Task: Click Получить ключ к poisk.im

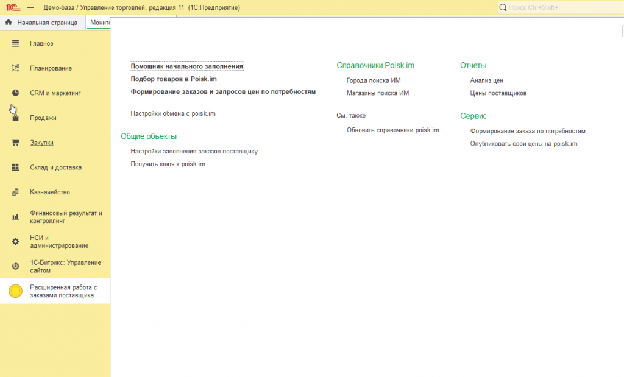Action: [x=168, y=164]
